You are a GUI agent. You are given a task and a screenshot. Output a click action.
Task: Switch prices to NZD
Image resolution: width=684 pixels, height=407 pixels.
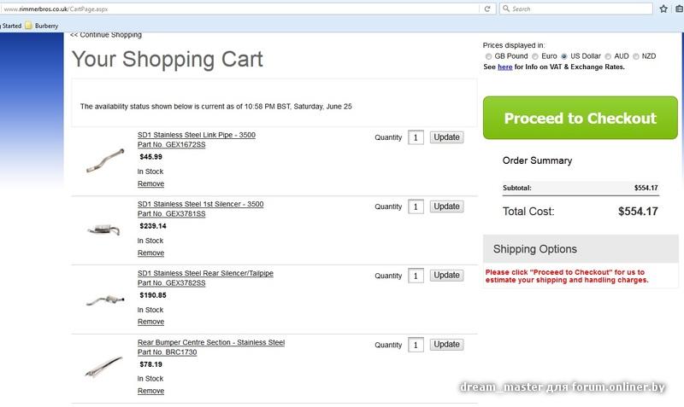(x=636, y=56)
